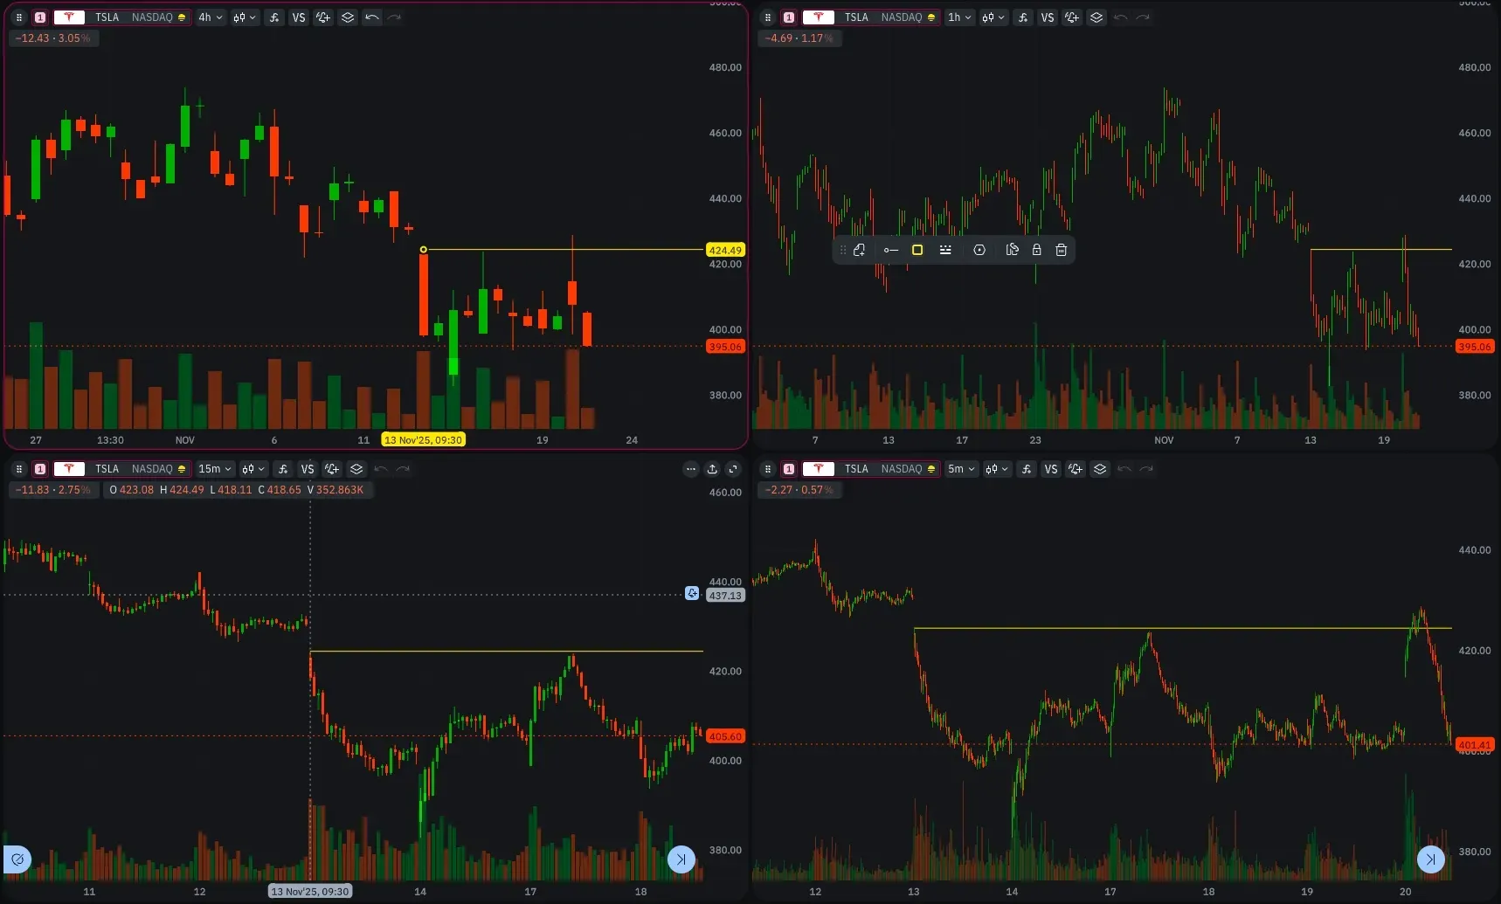Viewport: 1501px width, 904px height.
Task: Open indicators menu in the 4h chart
Action: click(274, 17)
